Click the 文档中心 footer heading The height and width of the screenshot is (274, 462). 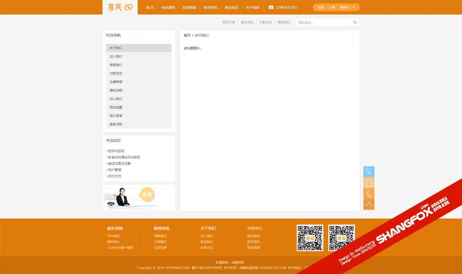click(x=255, y=228)
